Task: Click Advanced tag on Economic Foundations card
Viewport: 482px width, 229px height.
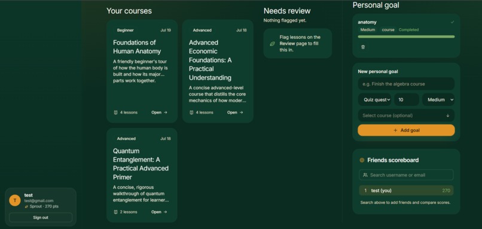Action: click(x=202, y=30)
